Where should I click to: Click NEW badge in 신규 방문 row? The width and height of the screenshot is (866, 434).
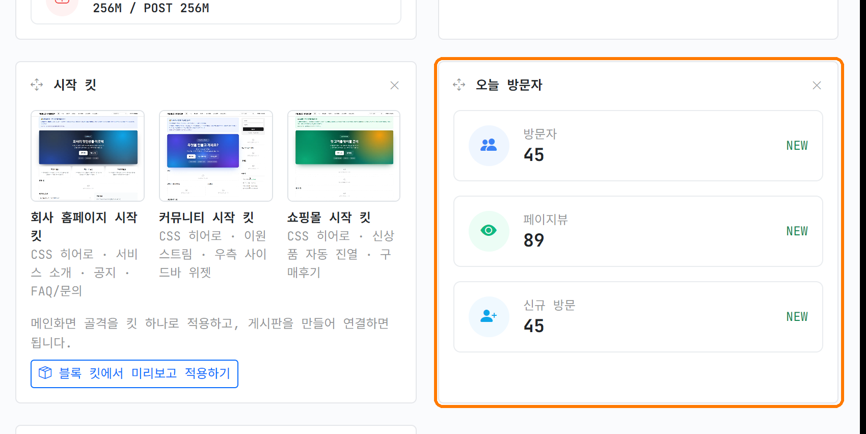pyautogui.click(x=797, y=317)
